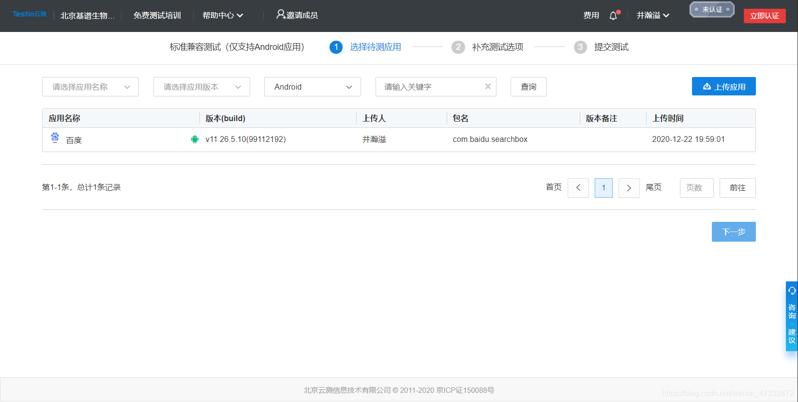This screenshot has height=402, width=798.
Task: Go to the previous page arrow
Action: 578,188
